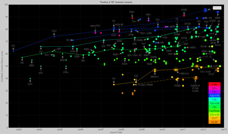The height and width of the screenshot is (134, 228).
Task: Click the 300D label
Action: (32, 65)
